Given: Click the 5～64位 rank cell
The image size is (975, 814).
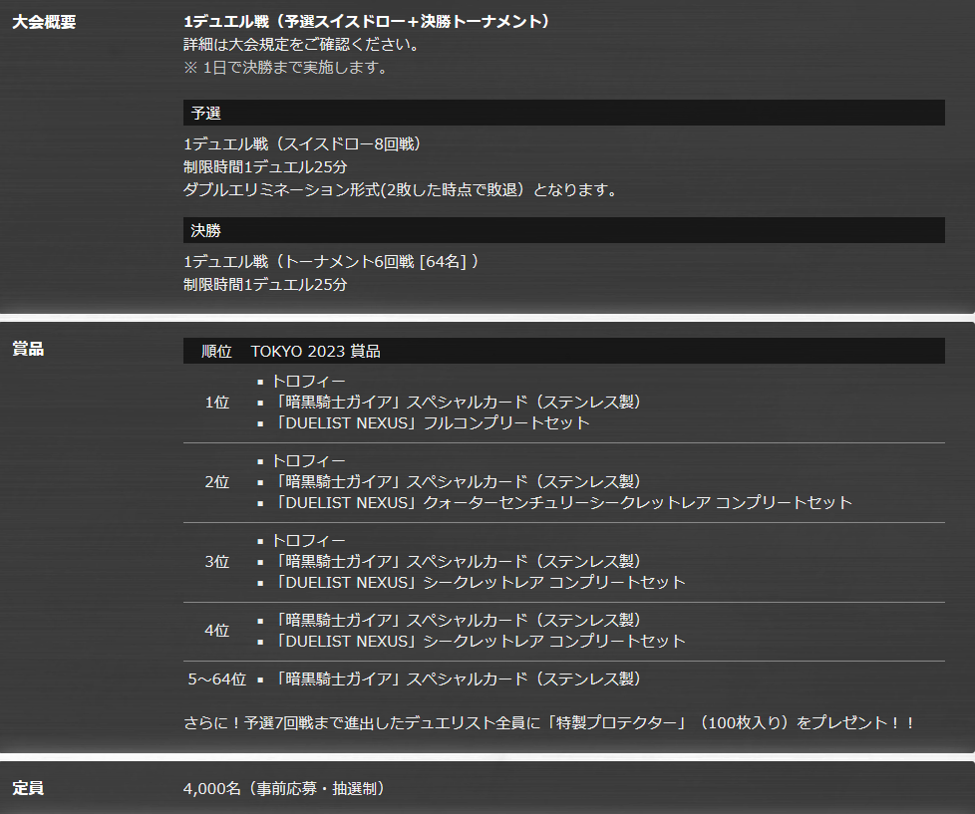Looking at the screenshot, I should tap(217, 679).
